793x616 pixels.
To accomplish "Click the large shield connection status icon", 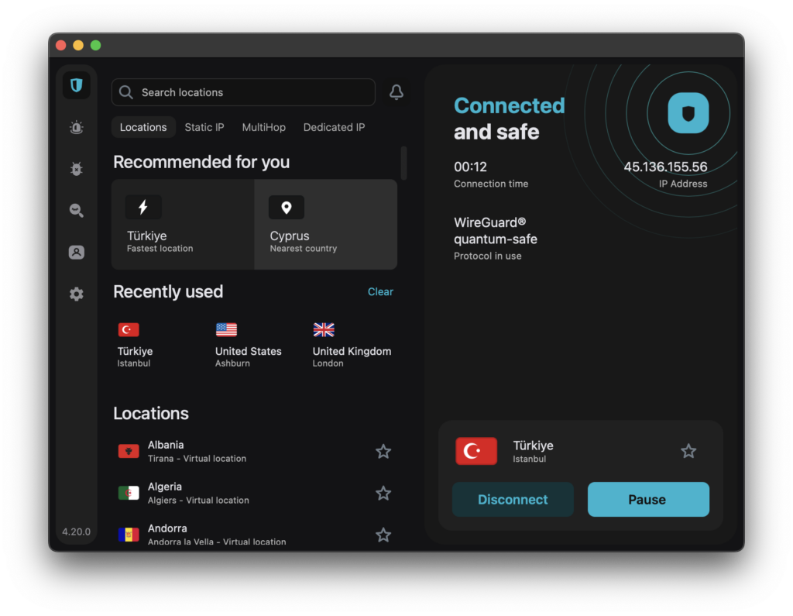I will click(x=688, y=113).
